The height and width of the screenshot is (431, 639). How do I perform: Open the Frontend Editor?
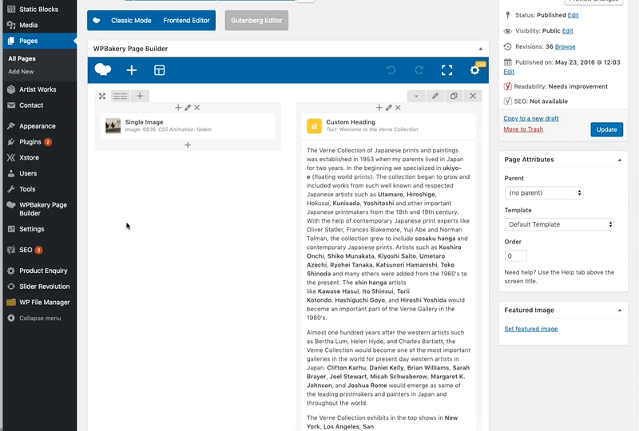(186, 21)
